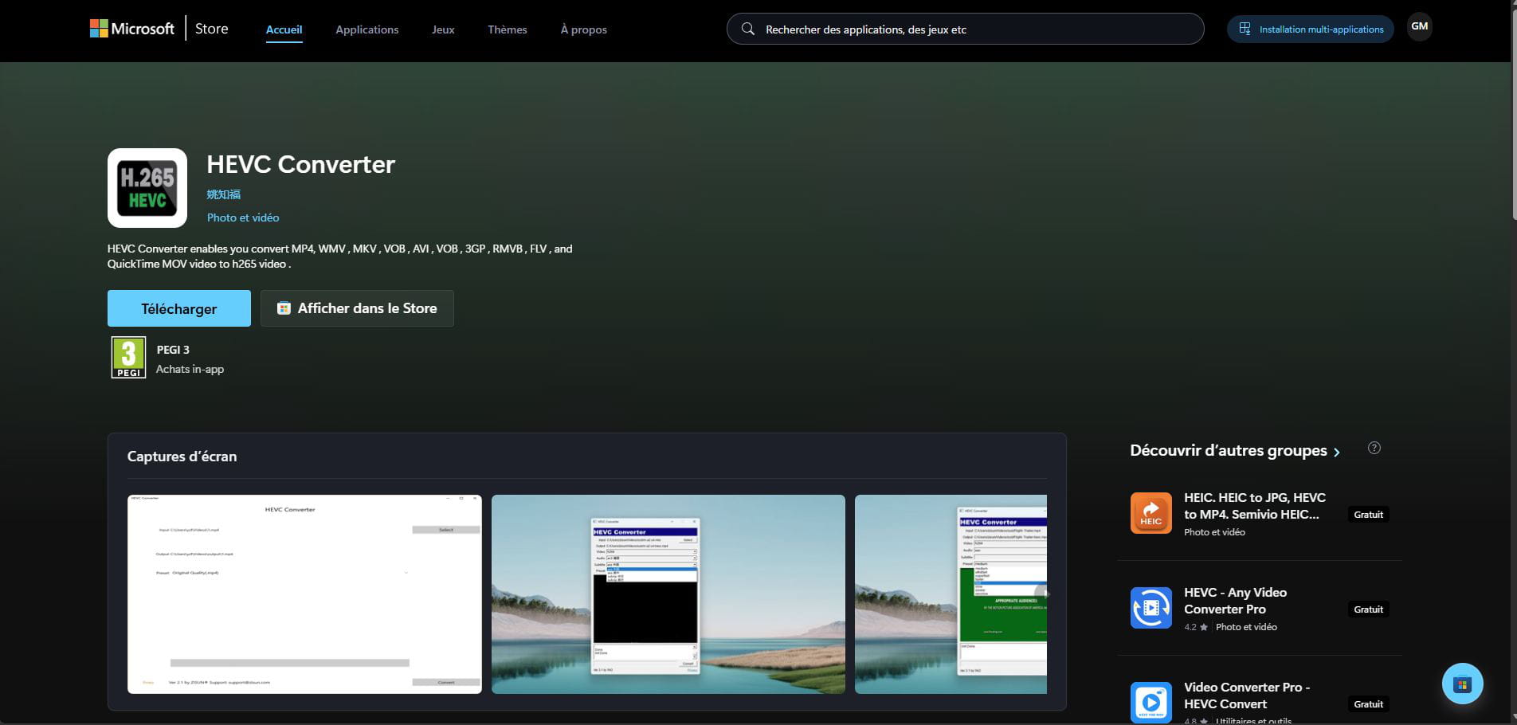Open HEIC to JPG, HEVC to MP4 app title

pyautogui.click(x=1255, y=506)
